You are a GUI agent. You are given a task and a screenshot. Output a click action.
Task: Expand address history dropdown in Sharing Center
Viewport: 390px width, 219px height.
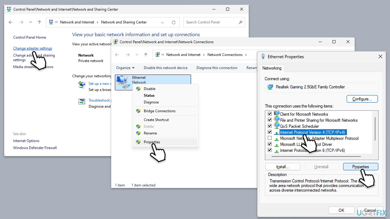163,22
